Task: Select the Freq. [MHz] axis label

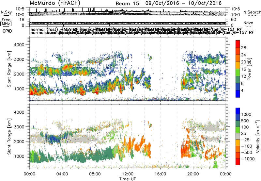Action: [x=6, y=22]
